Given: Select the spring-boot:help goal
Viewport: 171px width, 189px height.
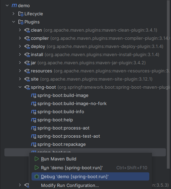Looking at the screenshot, I should pyautogui.click(x=55, y=120).
